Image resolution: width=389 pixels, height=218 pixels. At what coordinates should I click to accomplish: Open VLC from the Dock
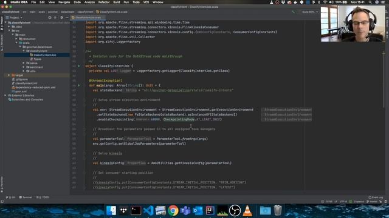[x=247, y=211]
